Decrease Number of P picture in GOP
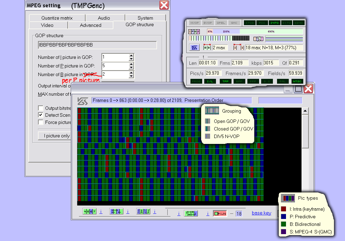The height and width of the screenshot is (241, 345). 131,67
